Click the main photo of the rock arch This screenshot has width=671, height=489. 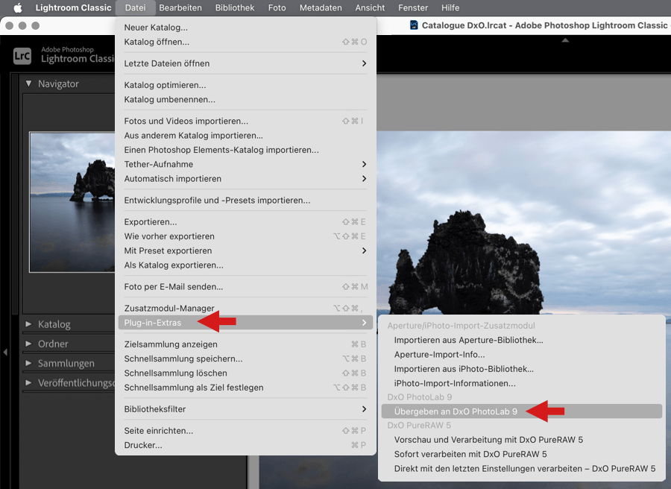point(523,222)
